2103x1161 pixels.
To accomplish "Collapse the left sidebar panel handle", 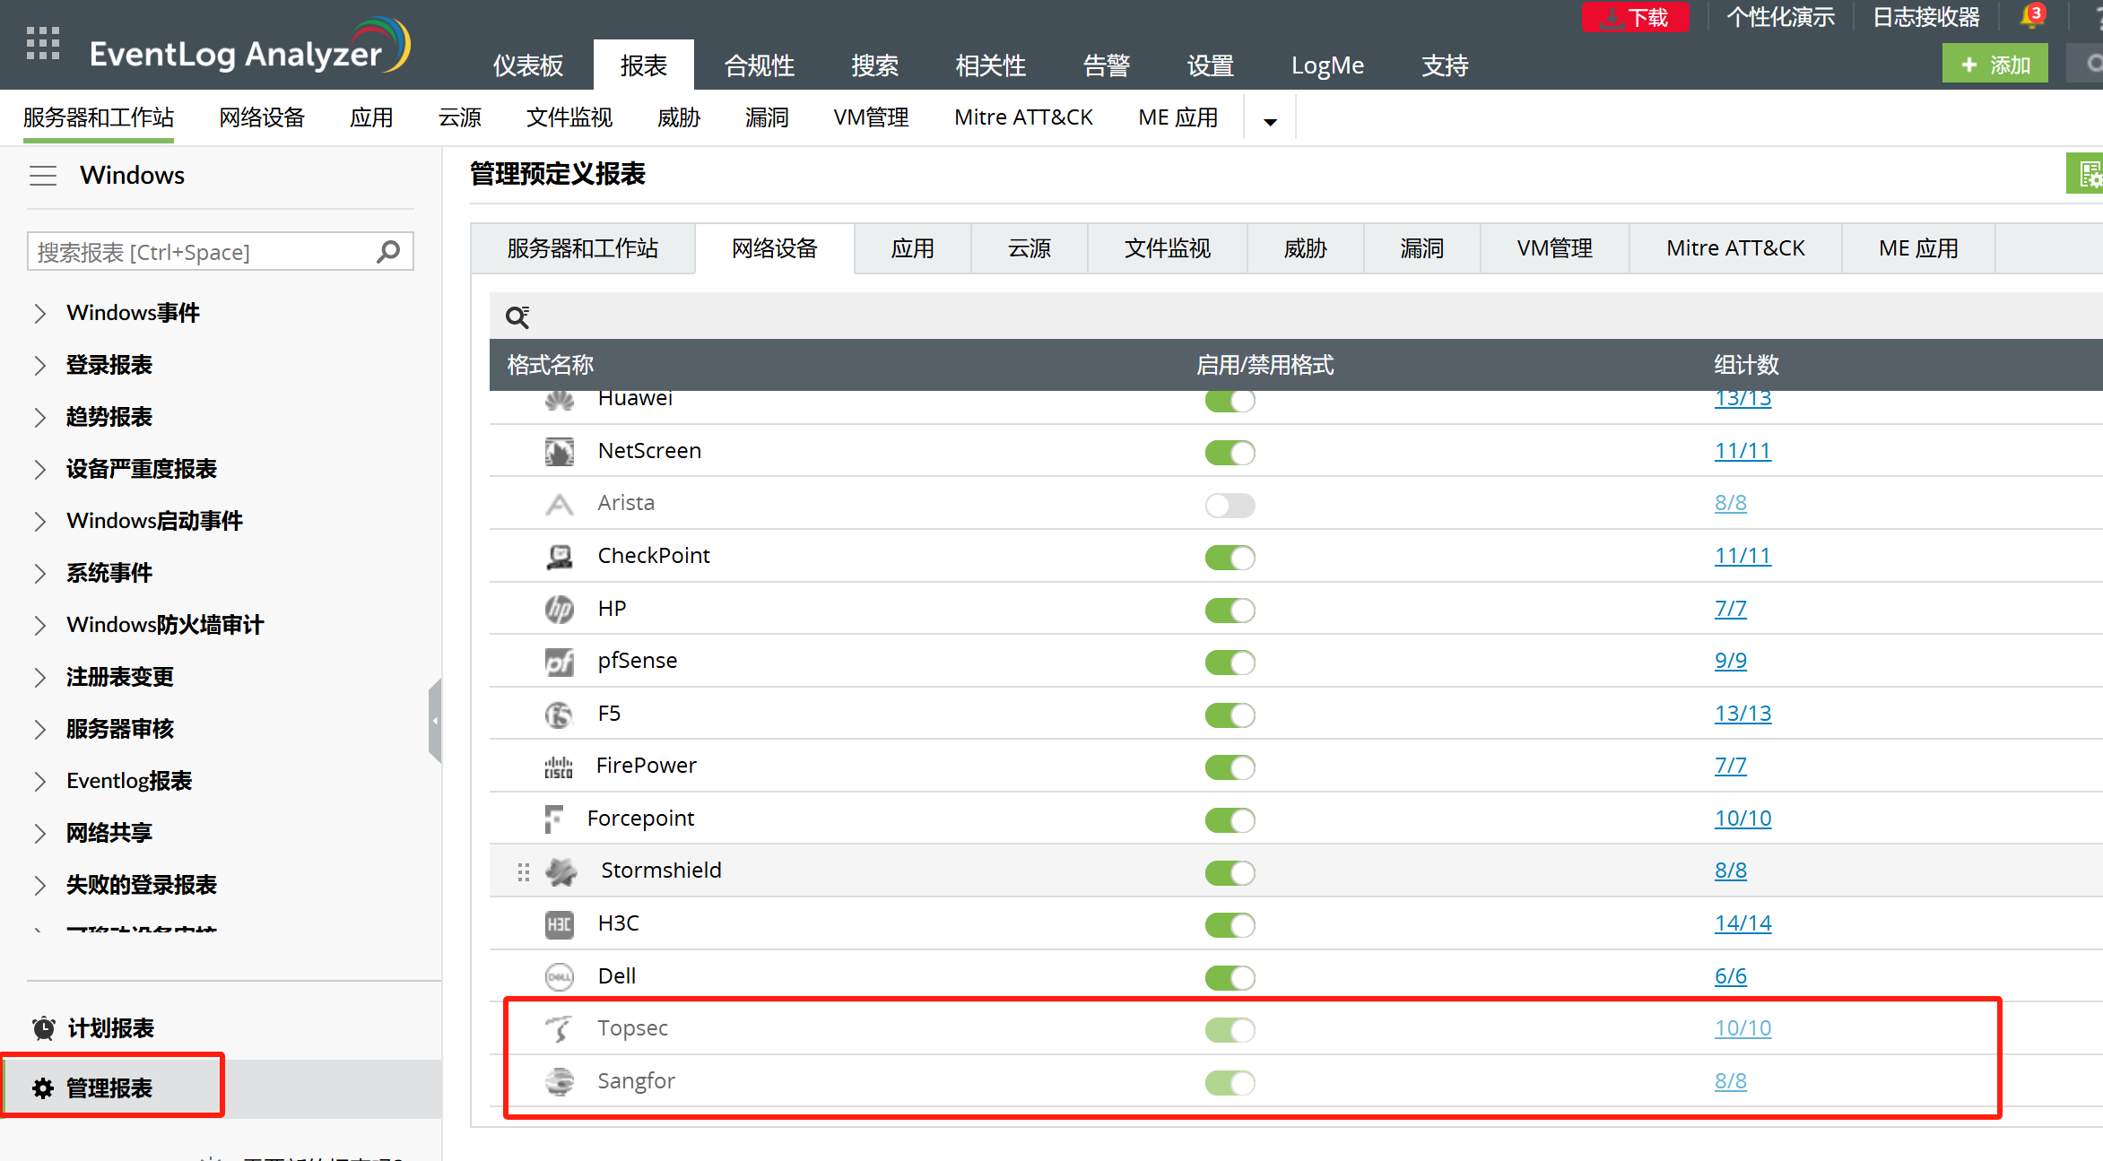I will (x=435, y=721).
